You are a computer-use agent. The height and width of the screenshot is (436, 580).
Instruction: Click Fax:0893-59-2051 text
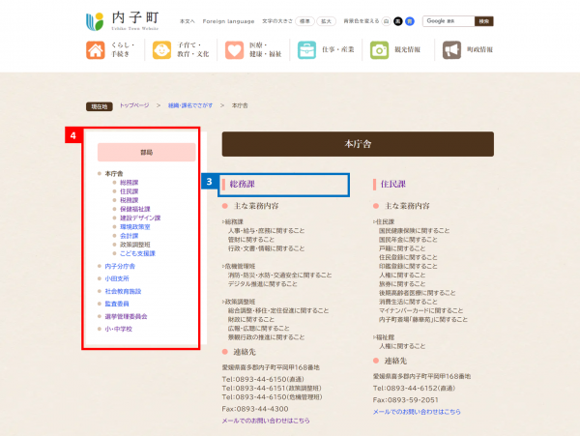pyautogui.click(x=405, y=400)
